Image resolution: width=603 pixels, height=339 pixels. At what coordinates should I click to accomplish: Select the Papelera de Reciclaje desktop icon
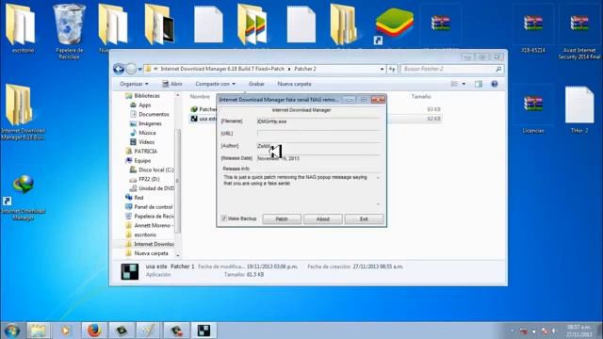69,31
